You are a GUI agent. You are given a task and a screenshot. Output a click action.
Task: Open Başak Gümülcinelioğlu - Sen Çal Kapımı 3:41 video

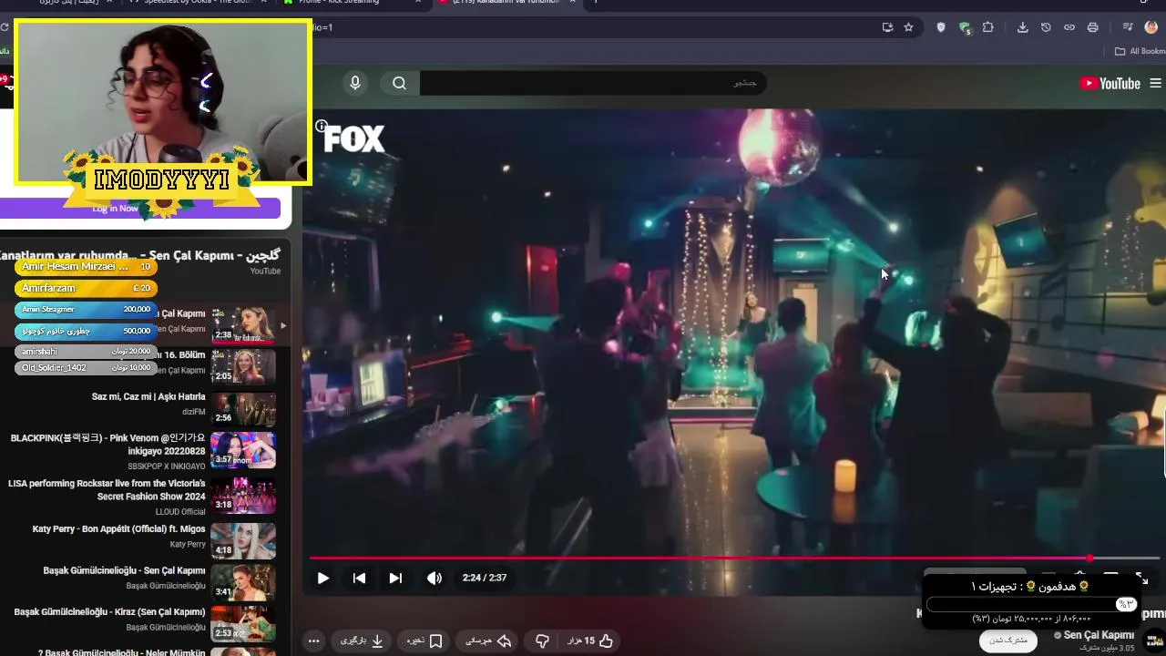[x=125, y=571]
